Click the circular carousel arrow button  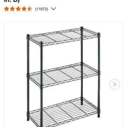pos(115,84)
